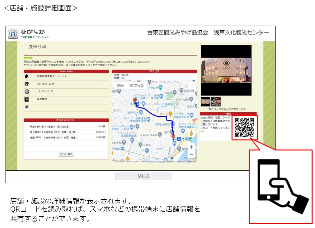Viewport: 315px width, 228px height.
Task: Click the main shop building photo
Action: point(226,70)
